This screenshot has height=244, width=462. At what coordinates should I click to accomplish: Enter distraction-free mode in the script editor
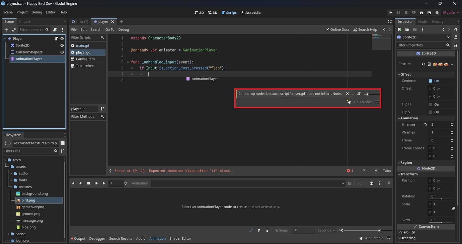click(390, 21)
